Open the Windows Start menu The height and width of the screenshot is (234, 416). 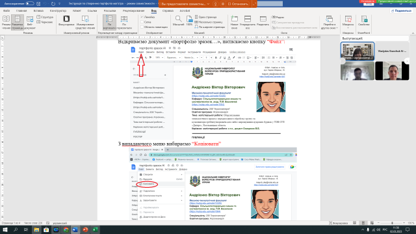[5, 229]
